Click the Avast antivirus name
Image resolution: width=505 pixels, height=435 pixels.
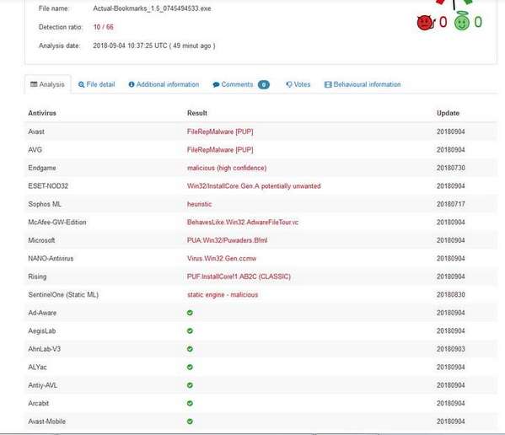[x=36, y=132]
